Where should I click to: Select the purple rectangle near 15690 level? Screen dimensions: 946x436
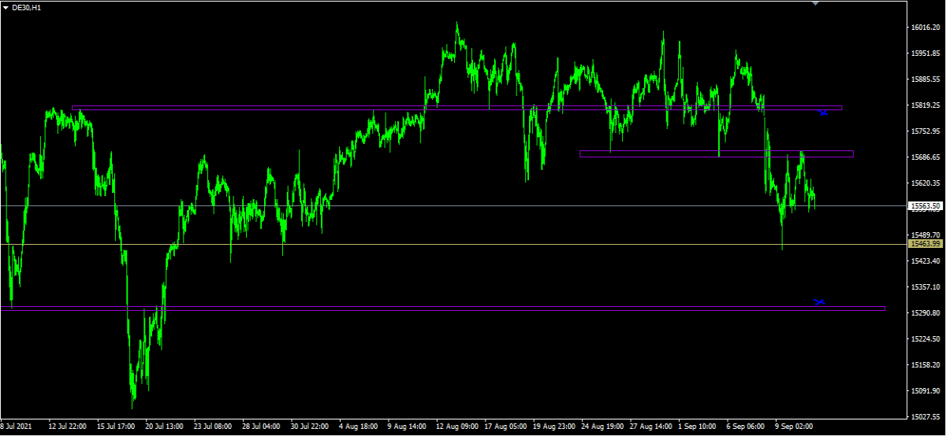click(716, 153)
